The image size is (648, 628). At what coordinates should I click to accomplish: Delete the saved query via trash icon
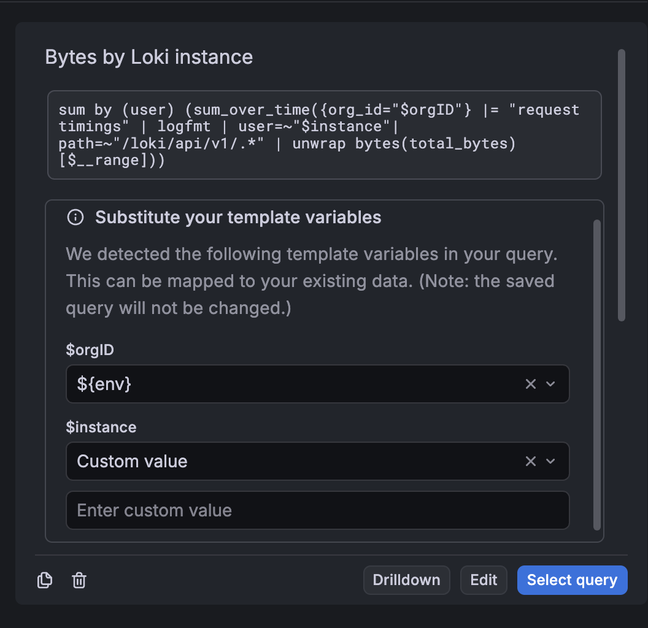[x=79, y=580]
